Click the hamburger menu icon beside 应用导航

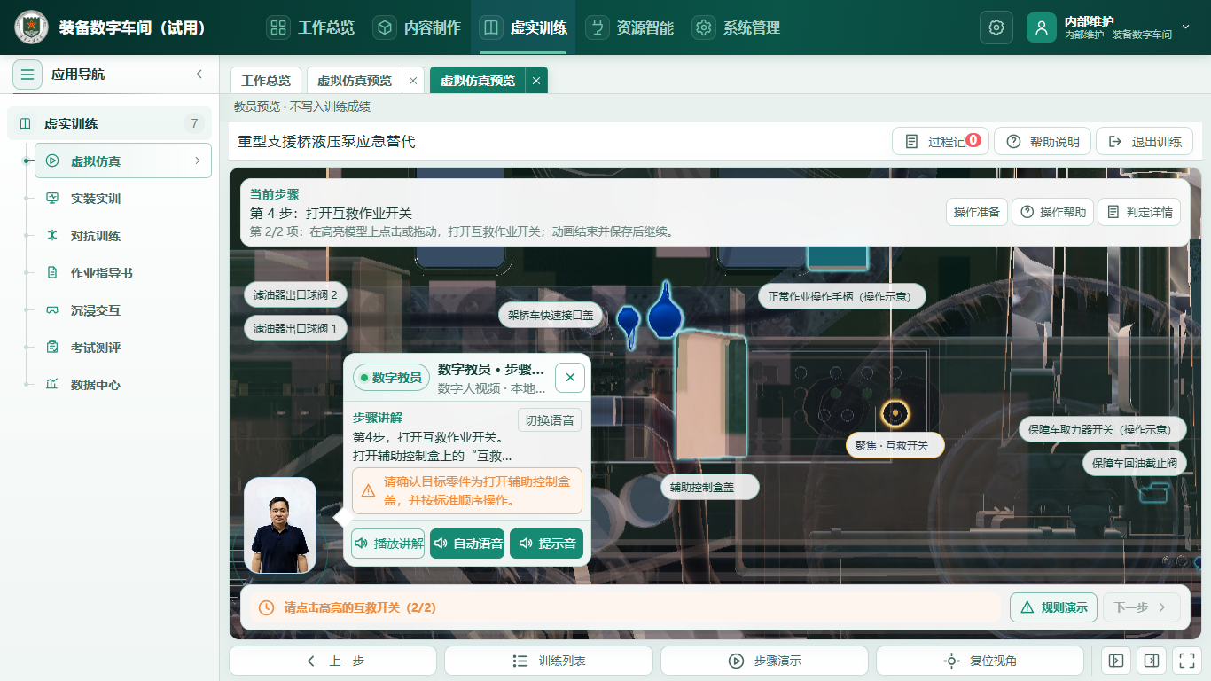[27, 74]
